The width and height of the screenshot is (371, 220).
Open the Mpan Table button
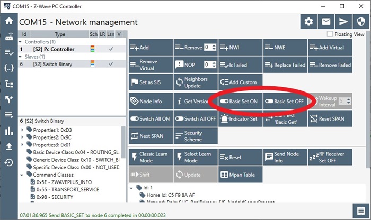[241, 175]
